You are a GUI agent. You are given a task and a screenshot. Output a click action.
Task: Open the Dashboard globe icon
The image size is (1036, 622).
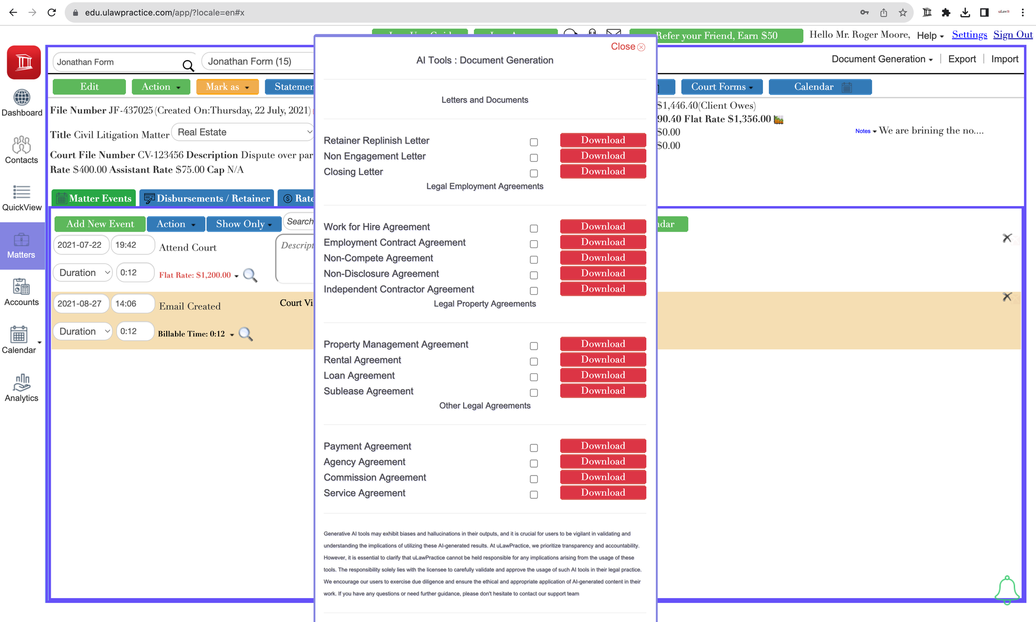[21, 97]
